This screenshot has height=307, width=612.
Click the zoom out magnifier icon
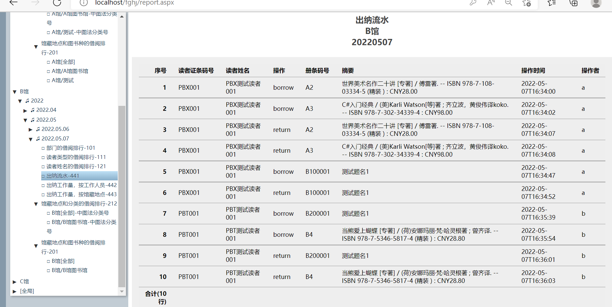pos(509,3)
